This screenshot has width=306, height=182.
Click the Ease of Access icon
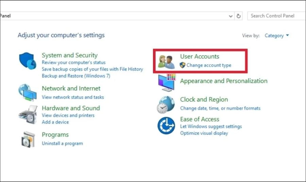click(x=166, y=125)
